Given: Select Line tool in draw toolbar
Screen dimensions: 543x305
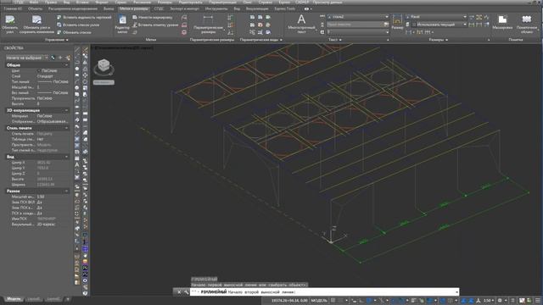Looking at the screenshot, I should point(77,50).
